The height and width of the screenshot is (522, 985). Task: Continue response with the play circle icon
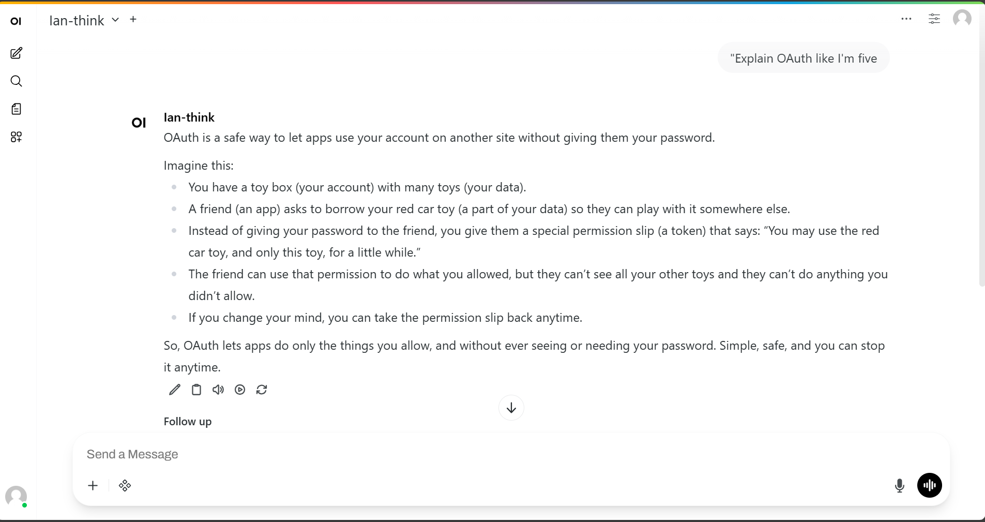(x=240, y=390)
